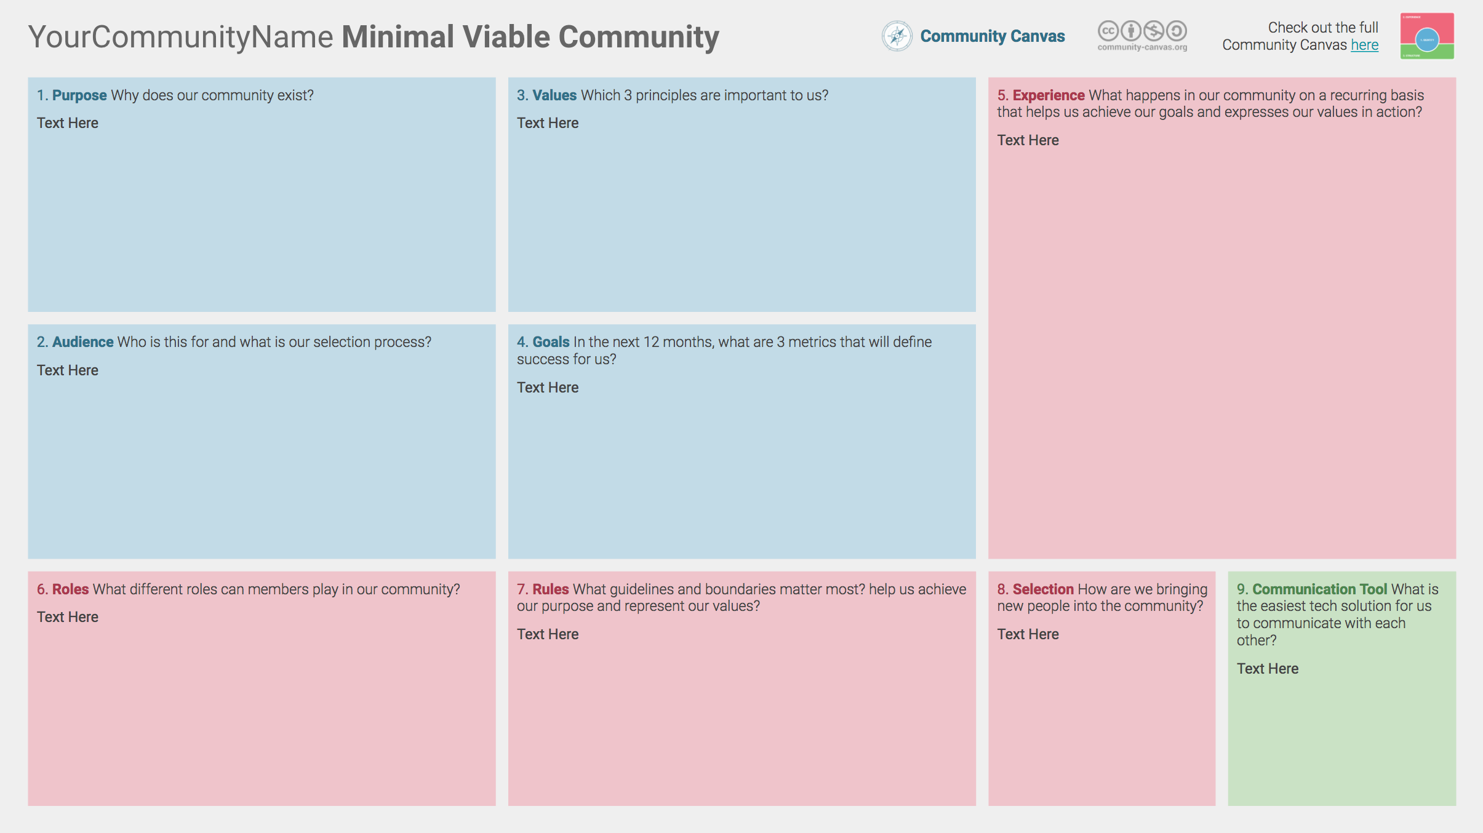This screenshot has height=833, width=1483.
Task: Click the Community Canvas compass logo
Action: tap(897, 36)
